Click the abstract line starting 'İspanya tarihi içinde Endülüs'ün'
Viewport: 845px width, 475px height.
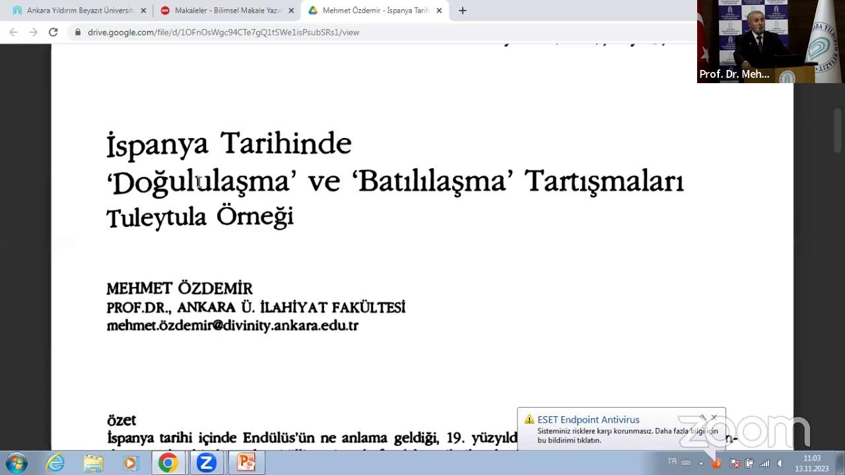pyautogui.click(x=312, y=438)
